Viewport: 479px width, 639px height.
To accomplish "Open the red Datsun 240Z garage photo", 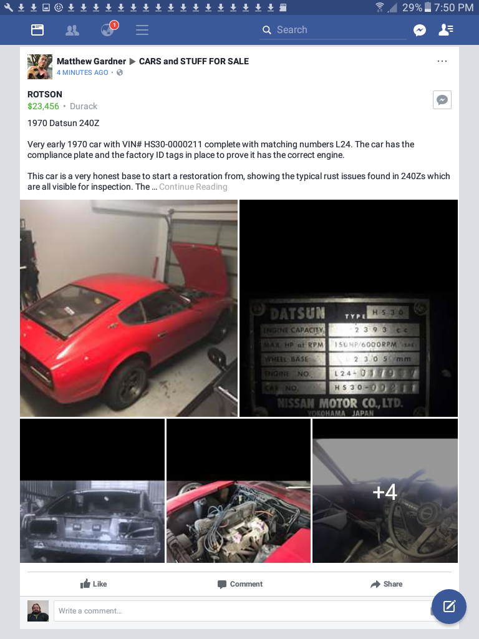I will [x=128, y=308].
